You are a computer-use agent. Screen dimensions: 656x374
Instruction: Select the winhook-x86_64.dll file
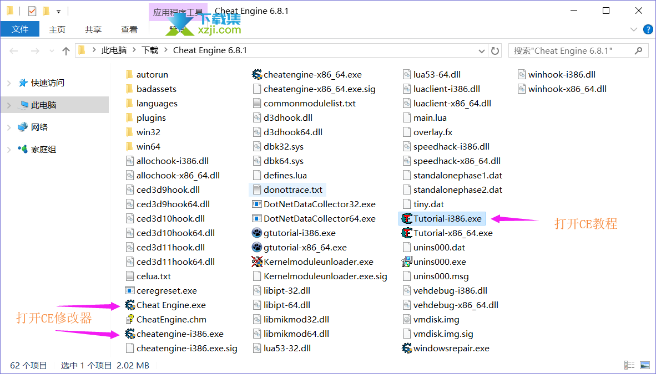coord(562,89)
